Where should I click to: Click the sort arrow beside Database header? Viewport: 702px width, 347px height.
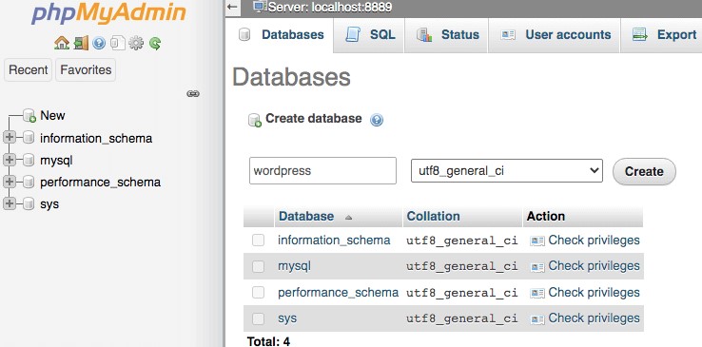point(348,218)
